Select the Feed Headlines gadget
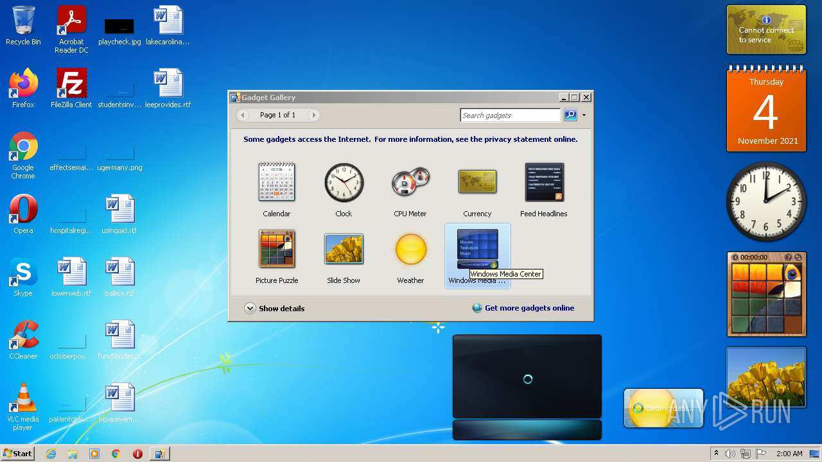Viewport: 822px width, 462px height. [544, 189]
